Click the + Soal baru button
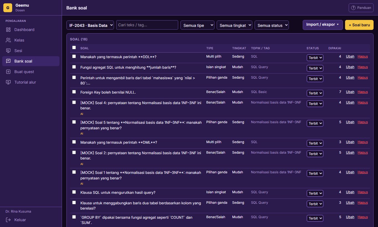 click(359, 25)
